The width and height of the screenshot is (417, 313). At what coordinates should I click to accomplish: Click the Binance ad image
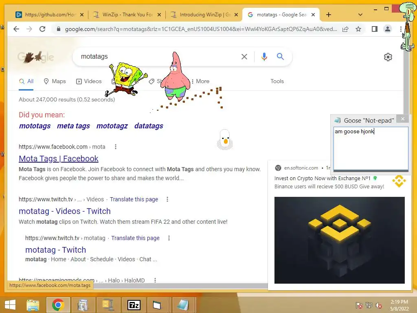[x=339, y=240]
